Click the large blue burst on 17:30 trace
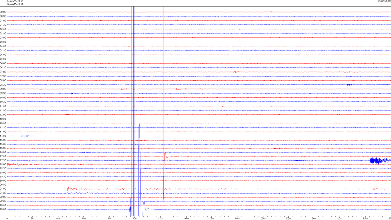Image resolution: width=391 pixels, height=220 pixels. click(x=380, y=161)
